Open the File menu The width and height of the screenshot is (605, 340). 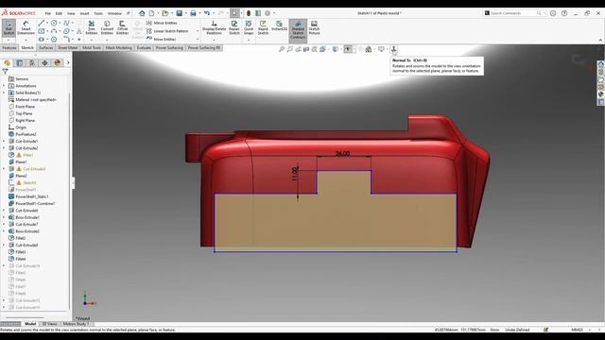coord(48,13)
